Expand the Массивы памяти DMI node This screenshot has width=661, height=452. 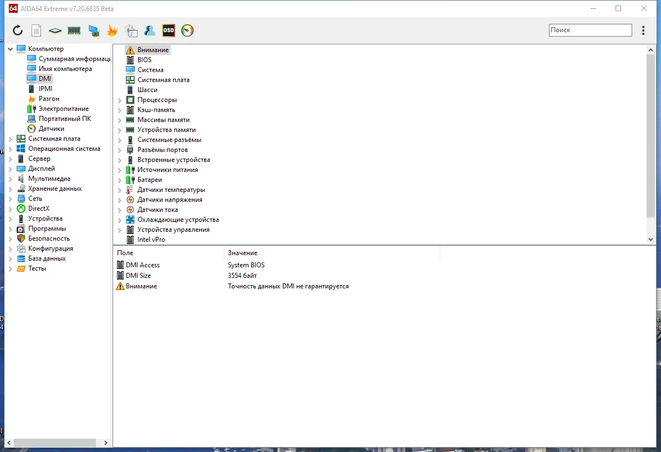tap(120, 120)
